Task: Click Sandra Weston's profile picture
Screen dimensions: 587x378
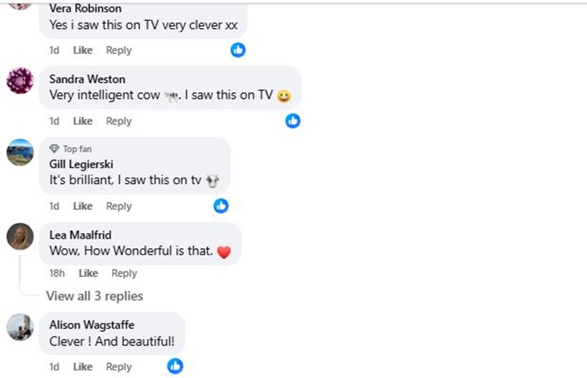Action: pyautogui.click(x=20, y=81)
